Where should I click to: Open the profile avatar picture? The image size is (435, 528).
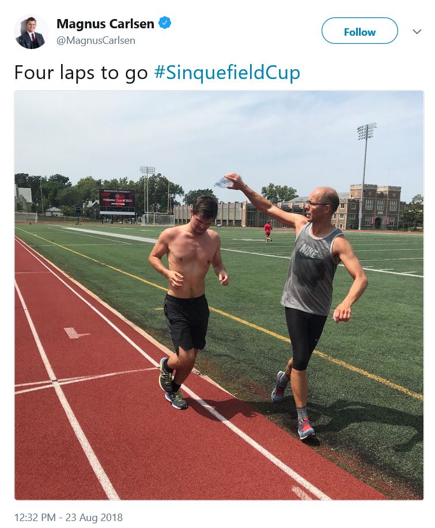[x=31, y=32]
